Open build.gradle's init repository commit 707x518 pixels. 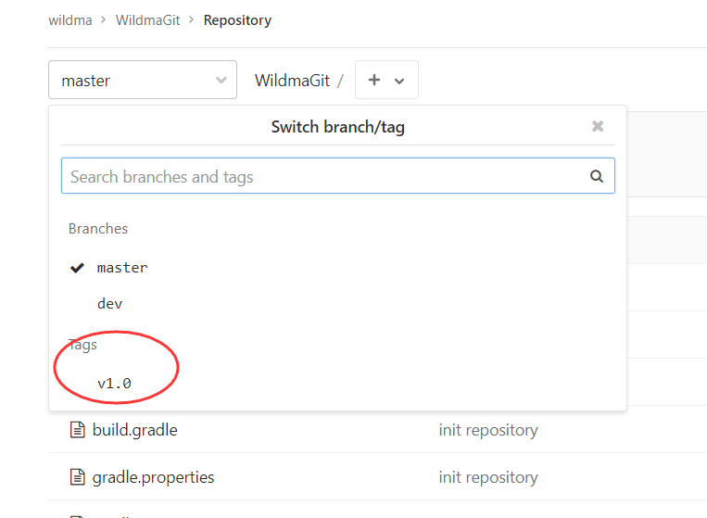(x=488, y=430)
